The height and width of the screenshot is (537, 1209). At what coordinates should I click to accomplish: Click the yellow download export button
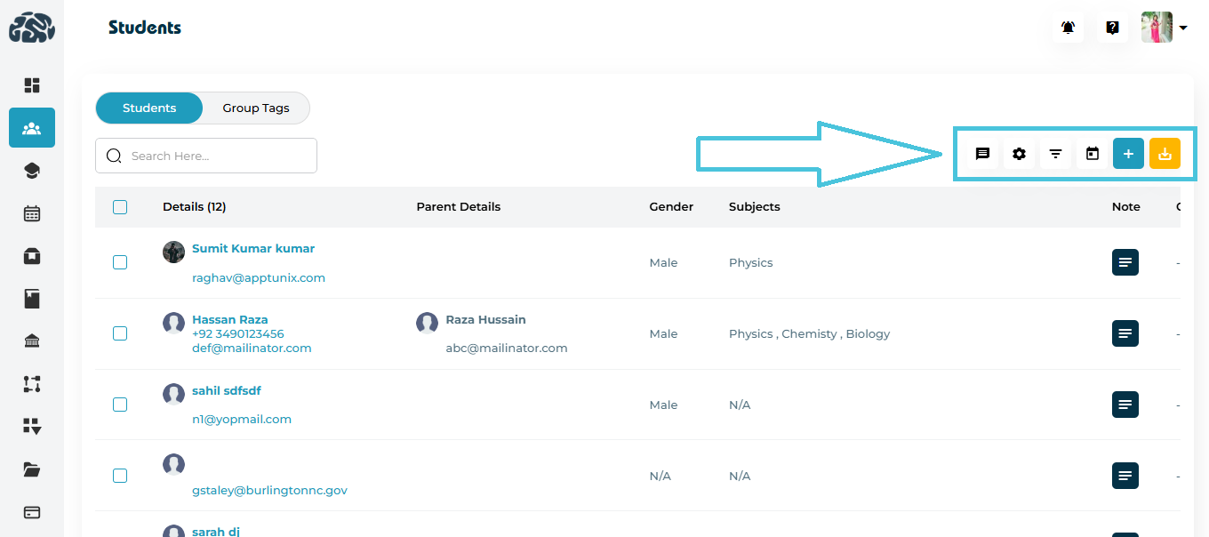(1165, 154)
